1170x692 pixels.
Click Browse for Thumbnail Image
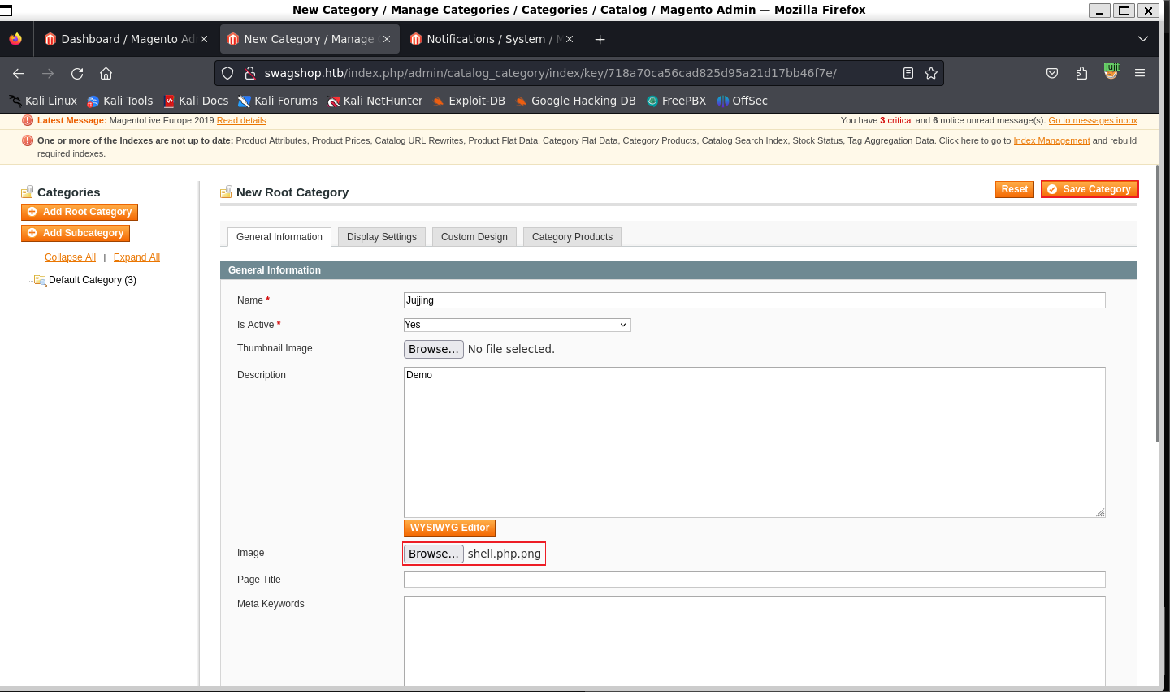click(433, 349)
